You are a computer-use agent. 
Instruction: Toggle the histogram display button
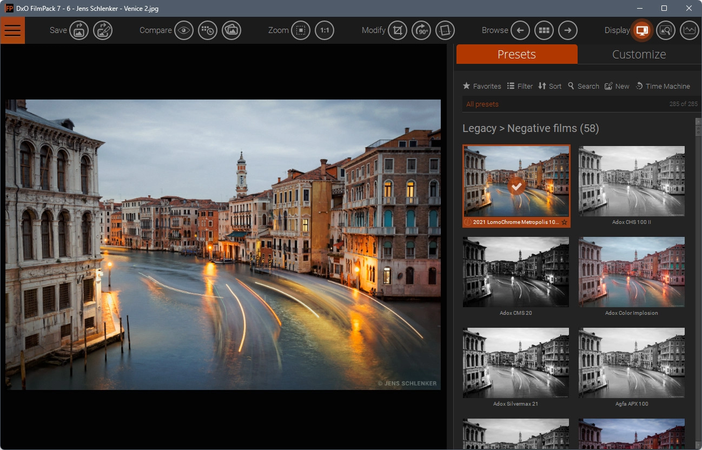click(689, 30)
